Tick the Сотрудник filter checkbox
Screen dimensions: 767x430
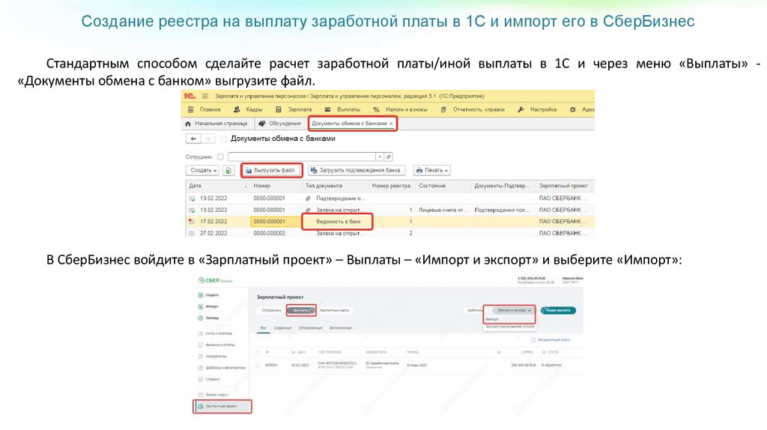(221, 157)
